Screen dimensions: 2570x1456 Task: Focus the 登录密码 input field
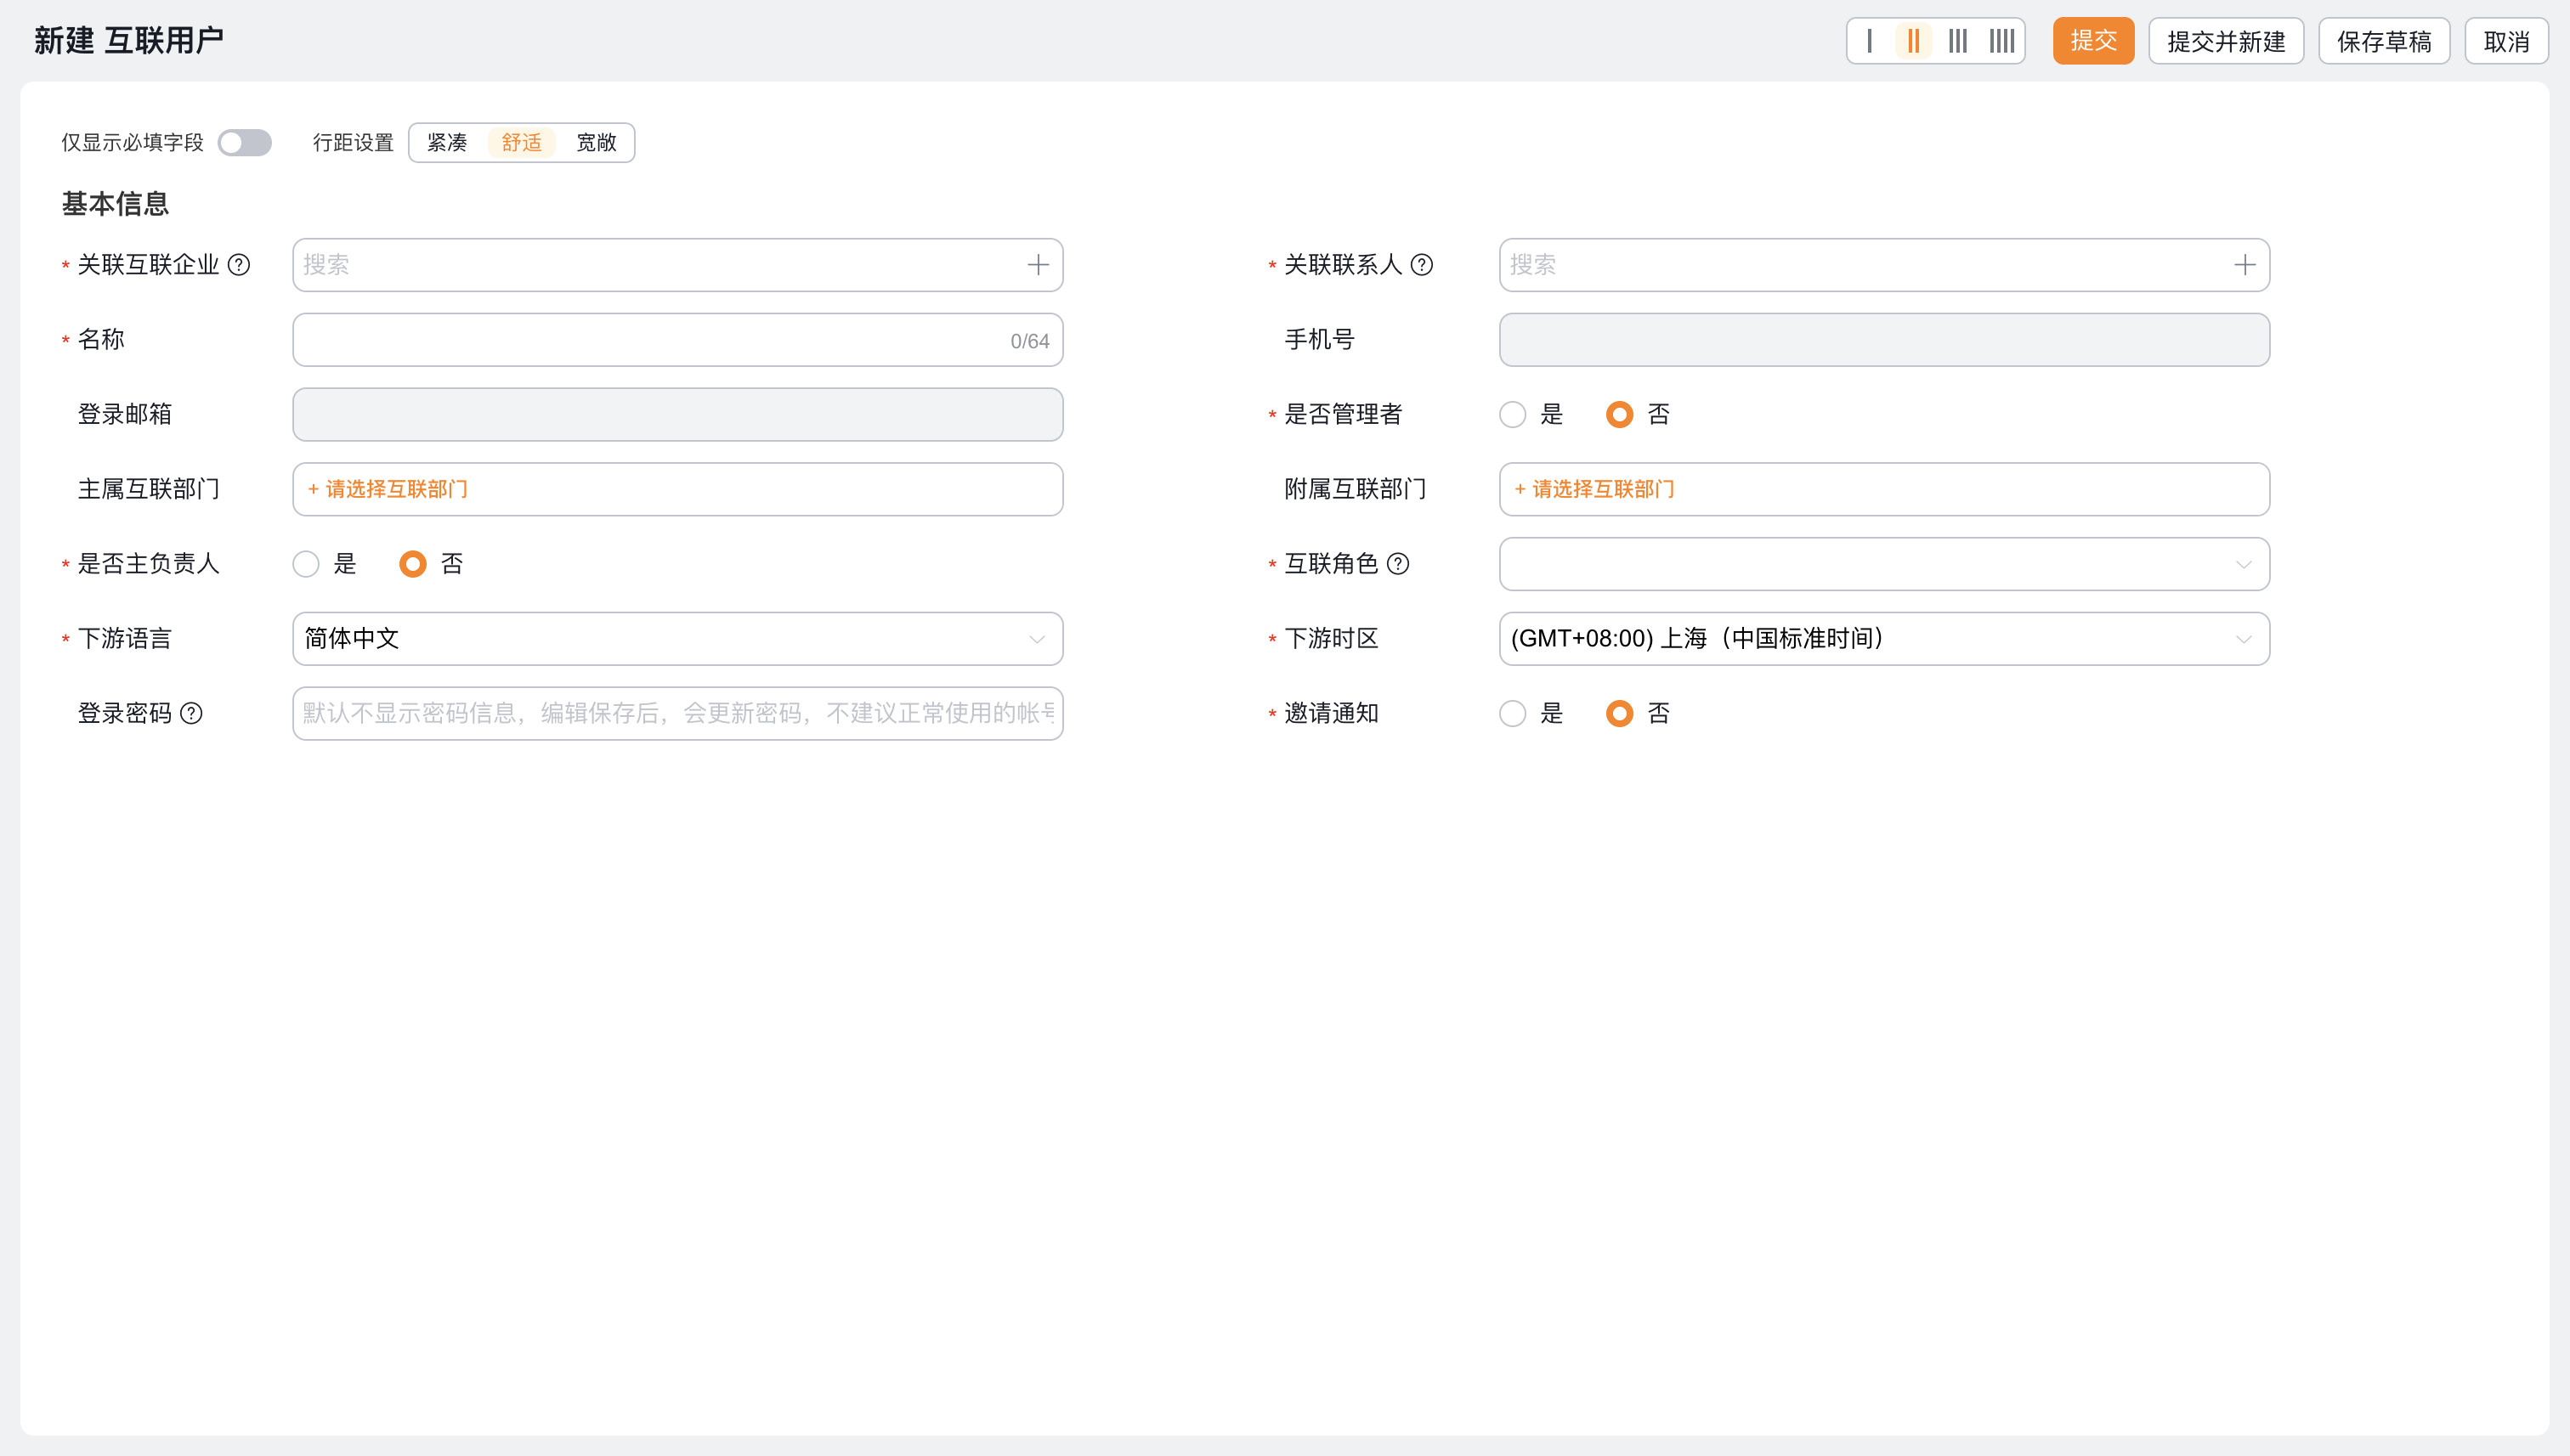(x=677, y=713)
